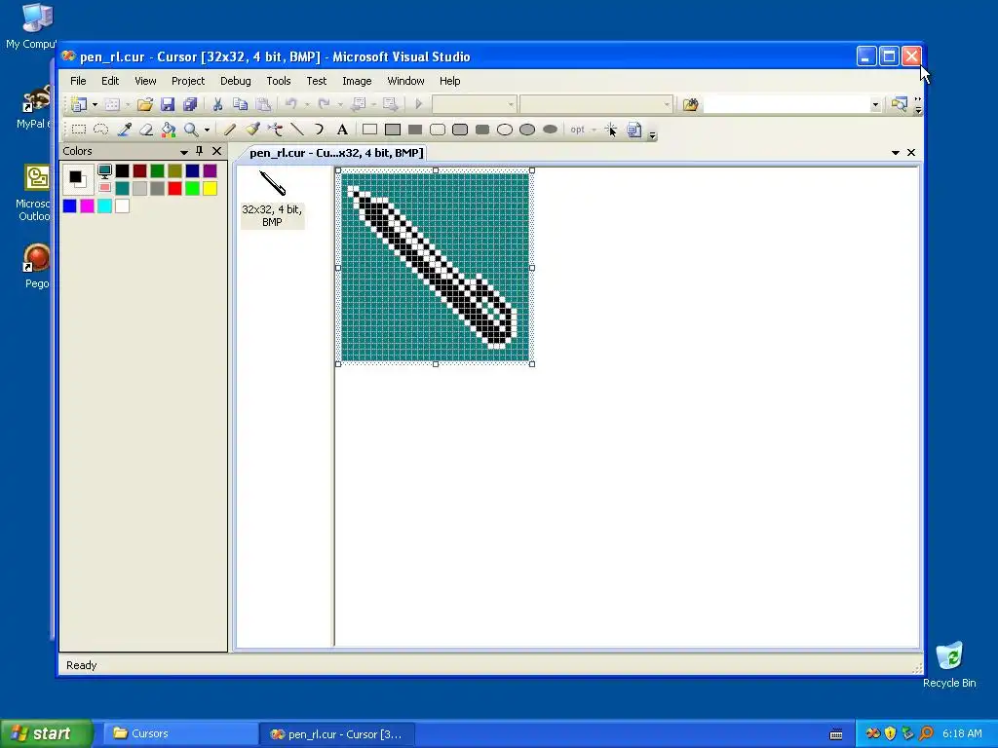
Task: Open the View menu
Action: [x=145, y=81]
